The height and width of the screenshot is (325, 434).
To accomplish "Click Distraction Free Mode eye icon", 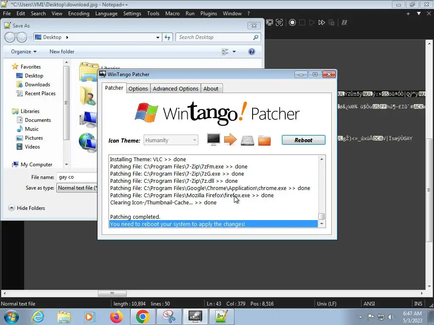I will 279,22.
